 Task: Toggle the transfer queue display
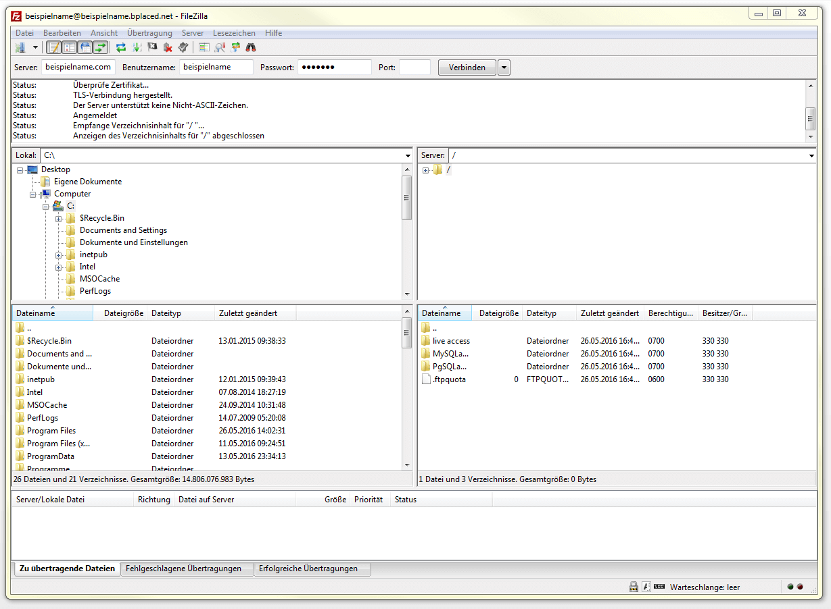click(x=101, y=47)
